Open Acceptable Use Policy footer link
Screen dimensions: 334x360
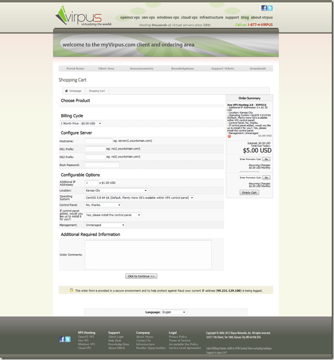click(x=183, y=344)
